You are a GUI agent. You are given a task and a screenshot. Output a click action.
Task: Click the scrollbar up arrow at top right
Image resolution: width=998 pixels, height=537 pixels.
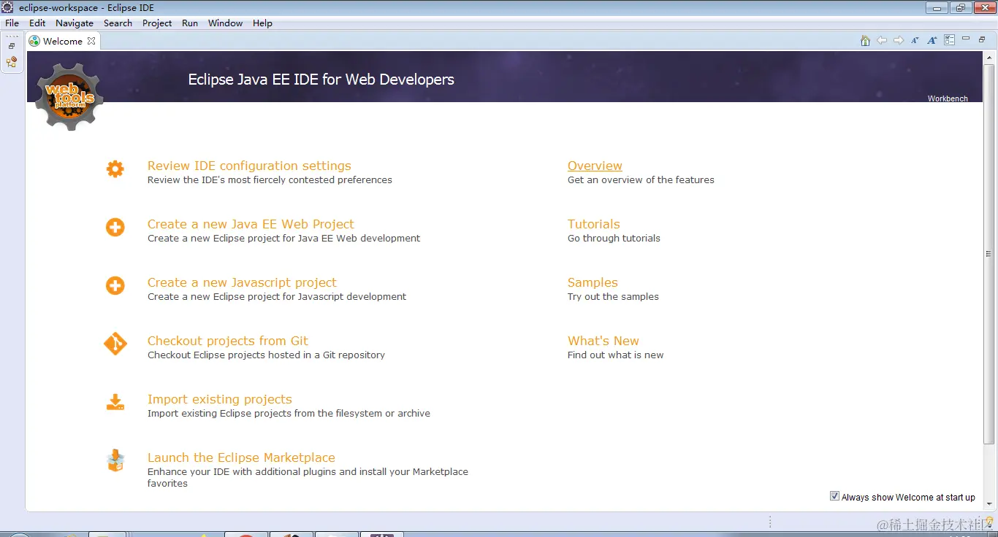click(x=989, y=57)
